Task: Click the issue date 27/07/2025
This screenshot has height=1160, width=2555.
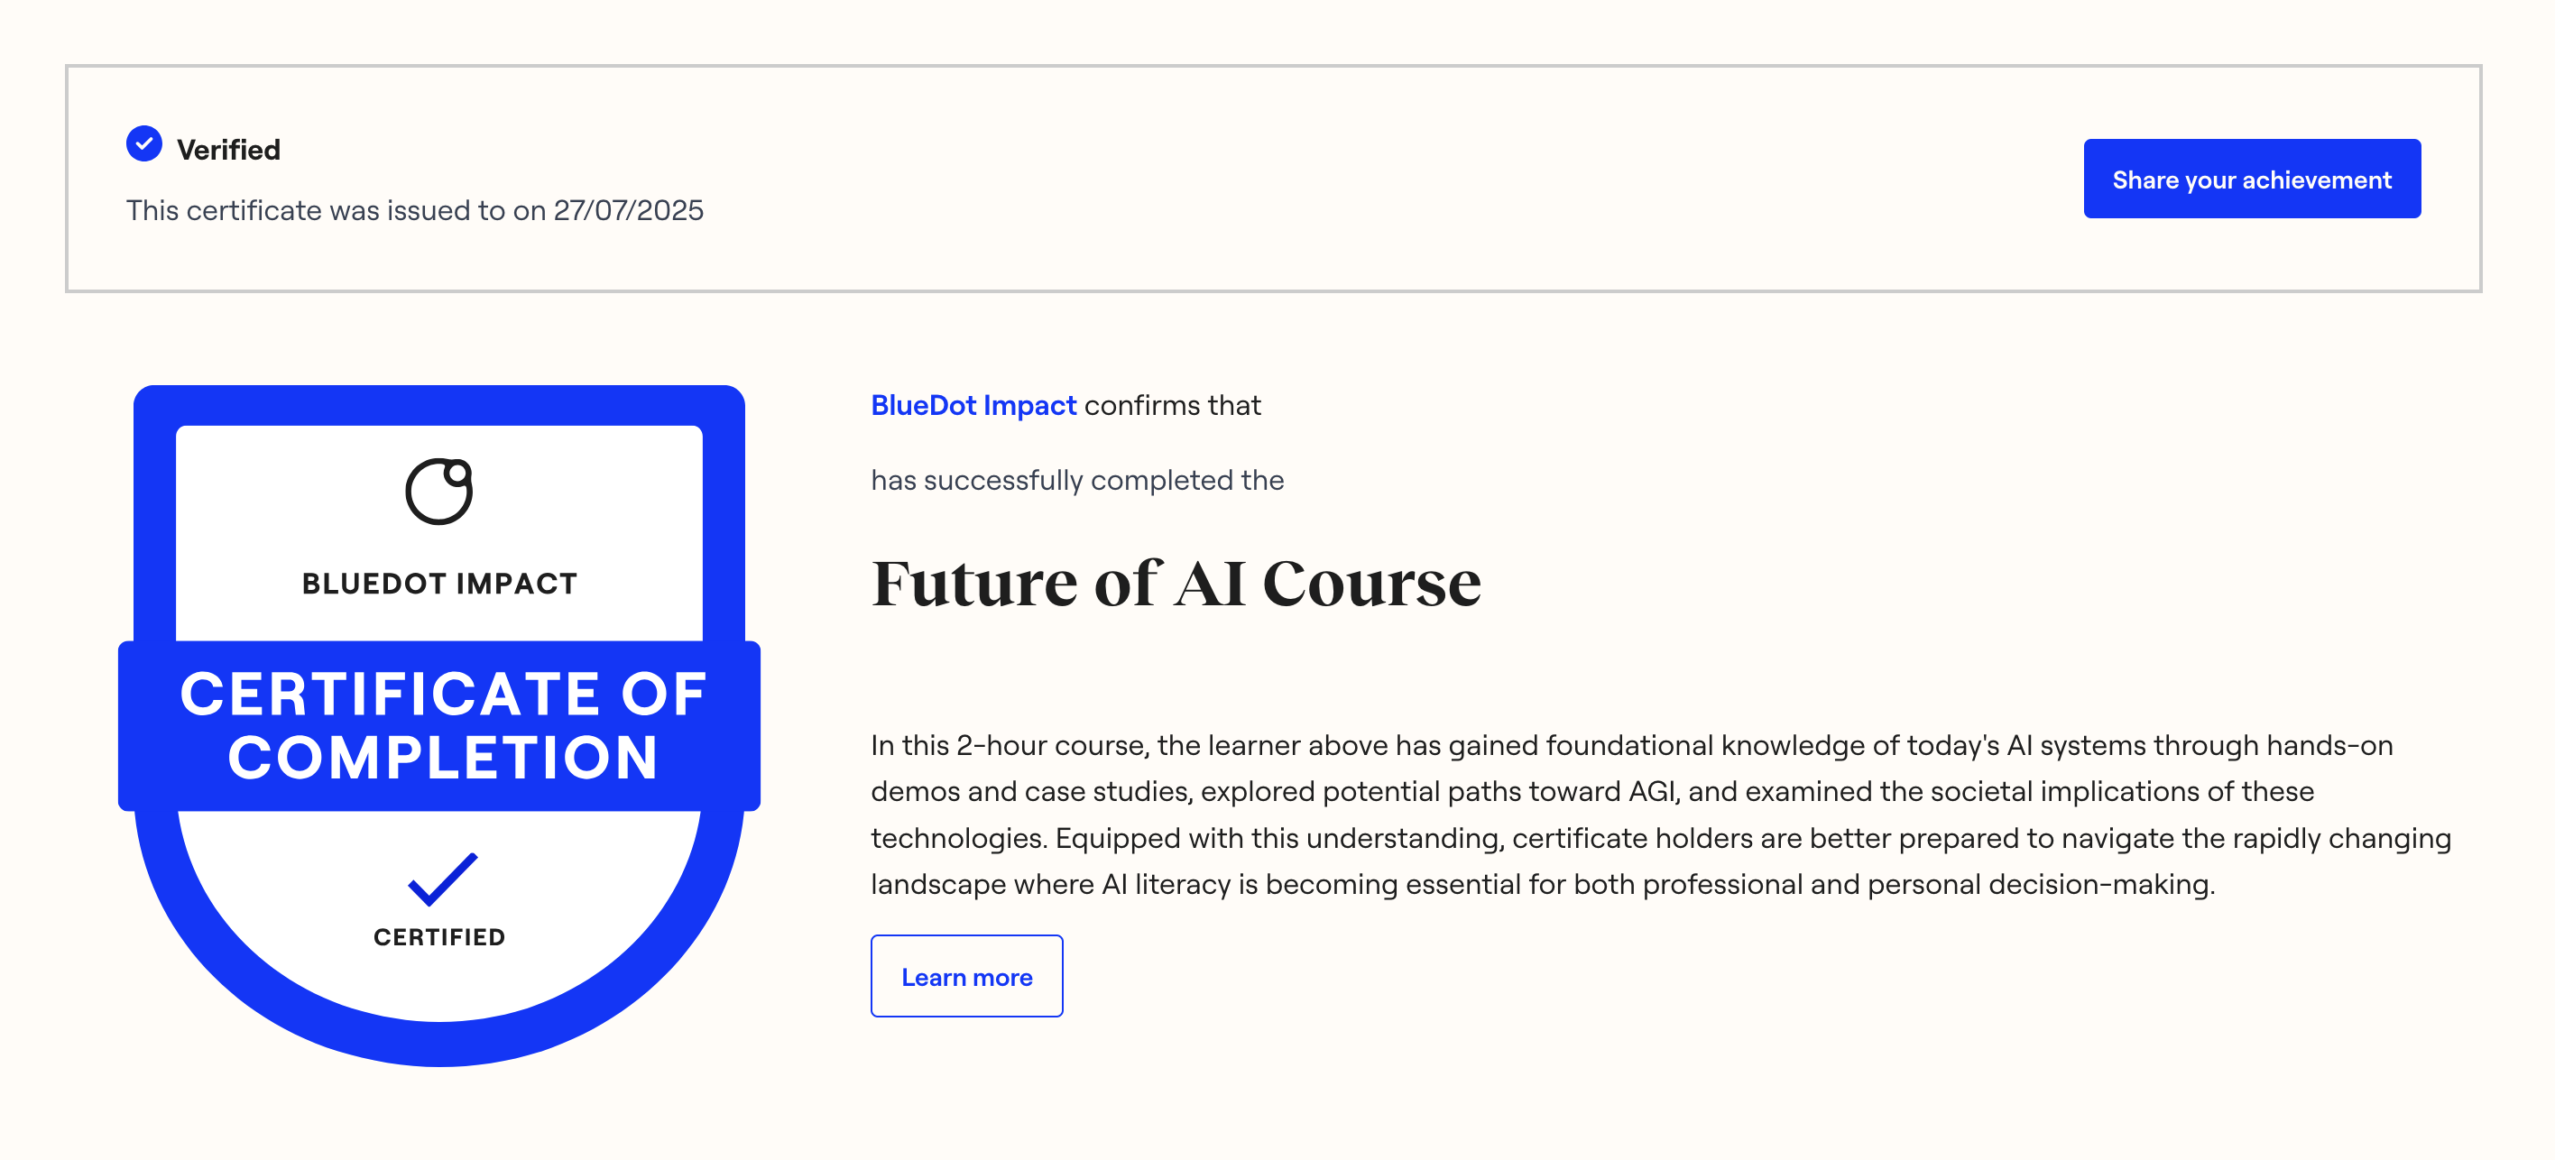Action: pyautogui.click(x=628, y=210)
